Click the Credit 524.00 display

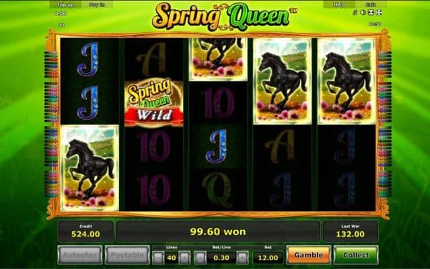(85, 232)
